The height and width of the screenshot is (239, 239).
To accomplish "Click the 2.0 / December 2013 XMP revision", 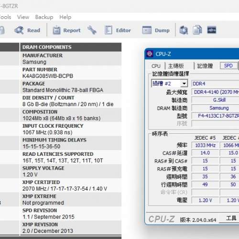I will click(x=48, y=231).
